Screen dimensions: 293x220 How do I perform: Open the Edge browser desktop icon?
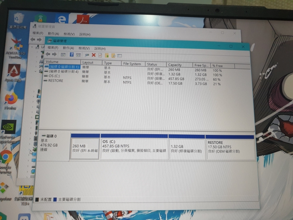click(x=62, y=19)
